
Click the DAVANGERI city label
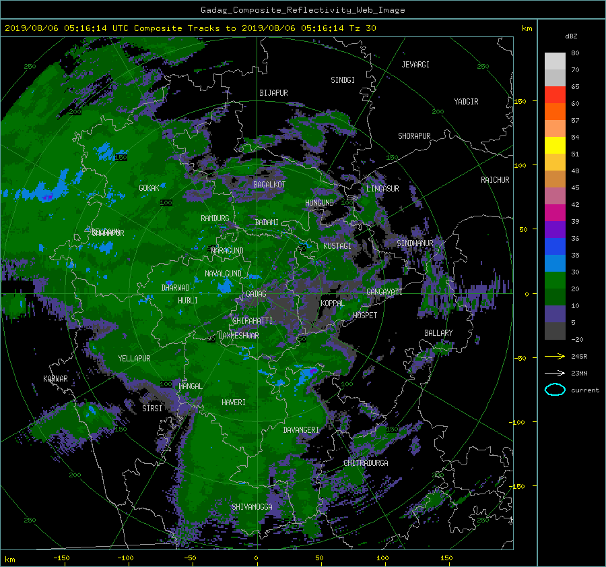(301, 430)
